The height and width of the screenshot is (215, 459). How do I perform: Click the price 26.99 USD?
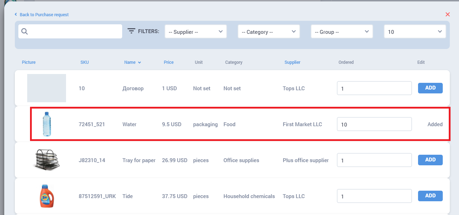coord(175,160)
